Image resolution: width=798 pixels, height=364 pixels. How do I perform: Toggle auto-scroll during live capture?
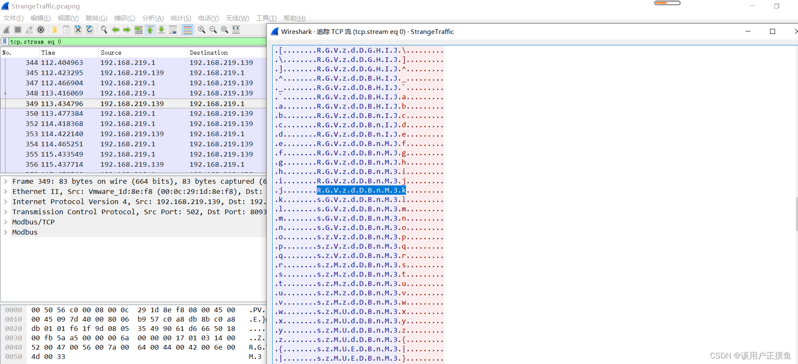[x=173, y=30]
